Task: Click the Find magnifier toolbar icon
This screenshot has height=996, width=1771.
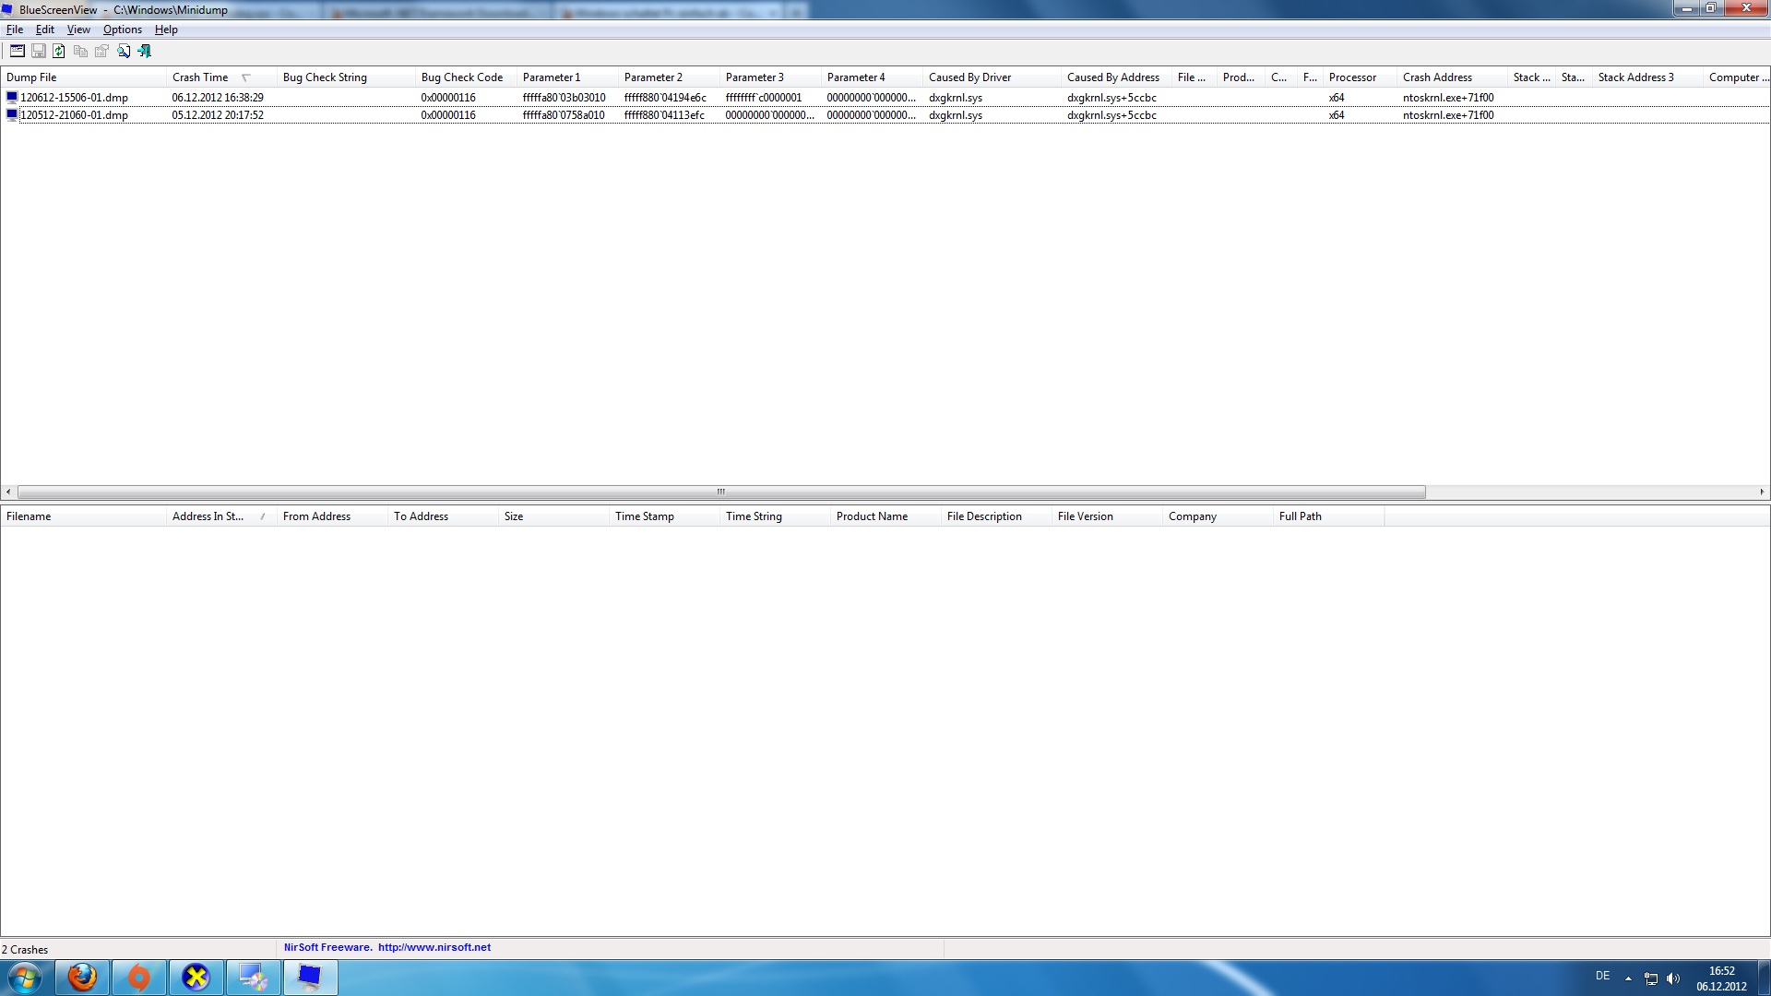Action: pyautogui.click(x=123, y=52)
